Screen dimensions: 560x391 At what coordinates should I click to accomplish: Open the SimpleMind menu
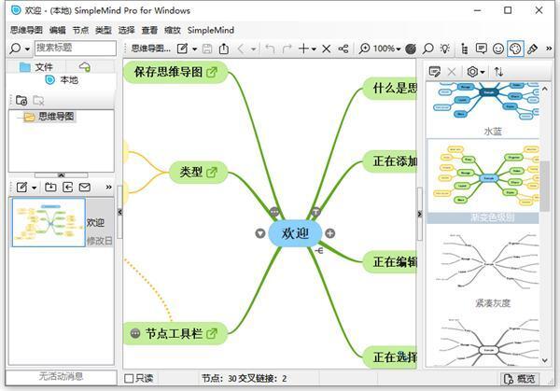211,30
